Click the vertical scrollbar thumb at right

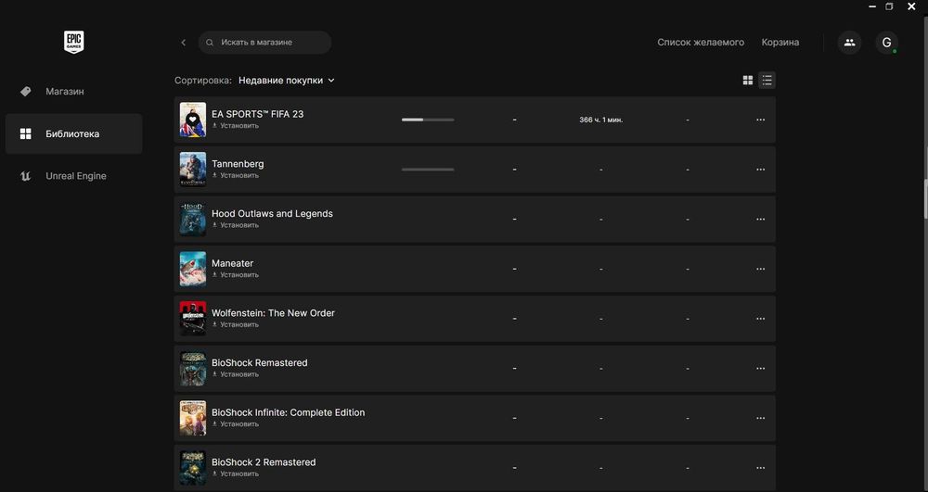tap(925, 198)
